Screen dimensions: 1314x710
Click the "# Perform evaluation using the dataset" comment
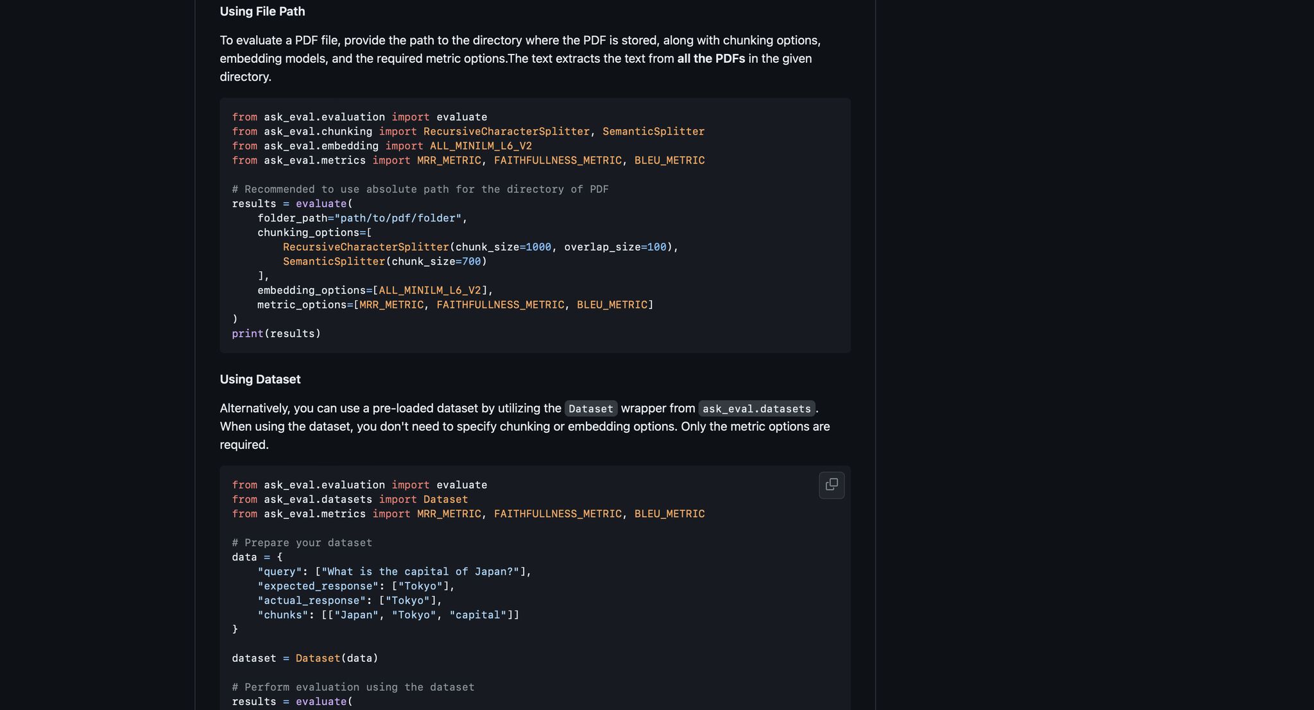(x=353, y=687)
